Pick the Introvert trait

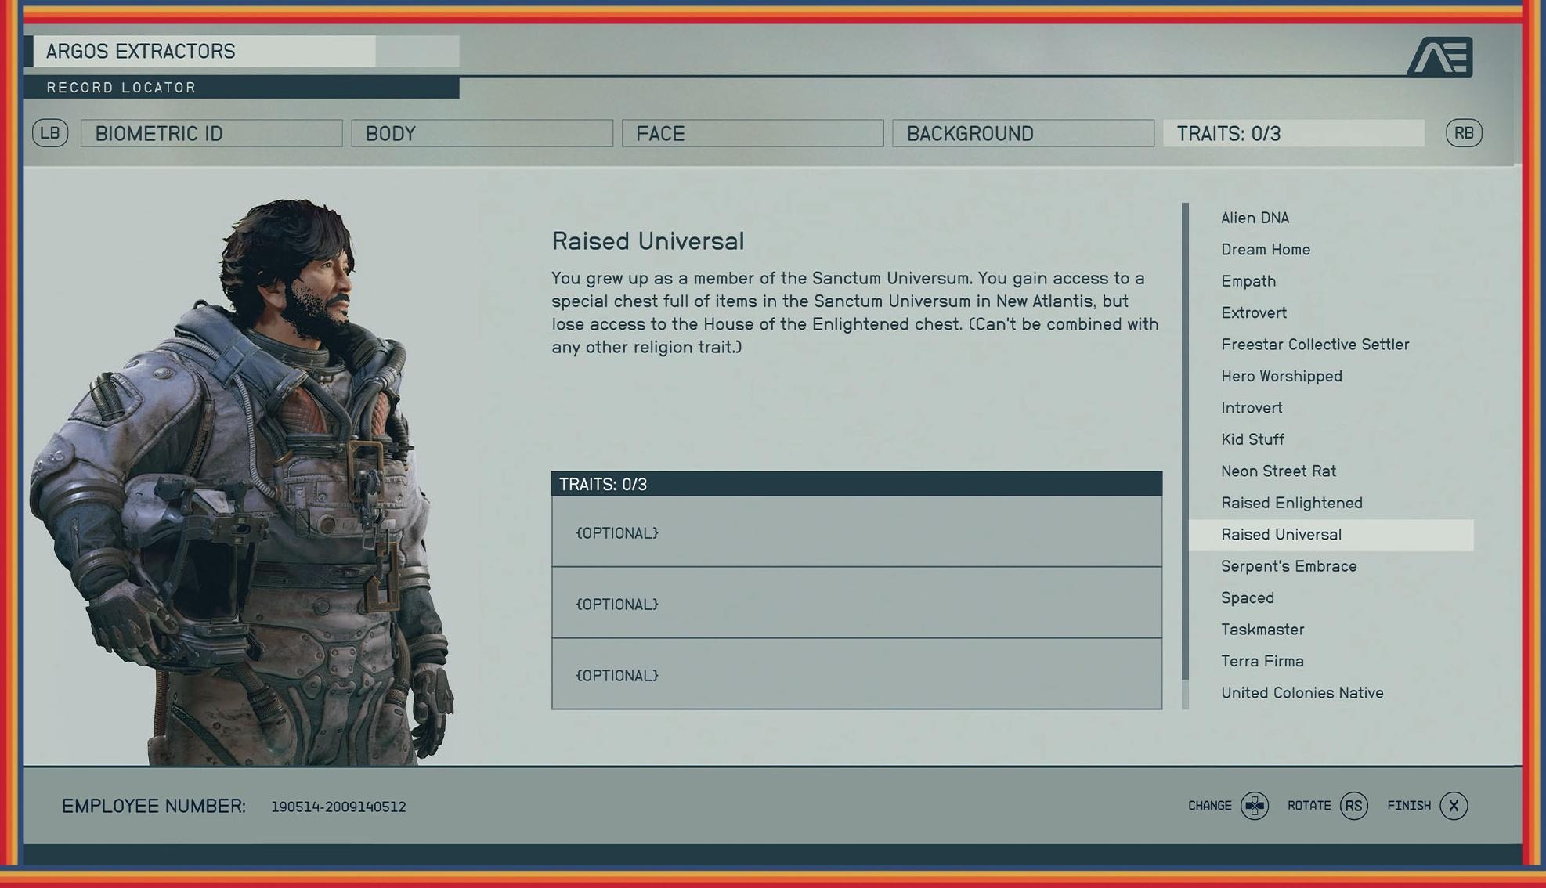click(x=1252, y=408)
